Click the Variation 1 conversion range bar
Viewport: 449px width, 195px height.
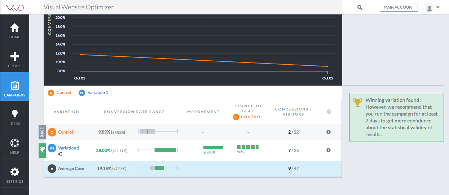(x=158, y=149)
